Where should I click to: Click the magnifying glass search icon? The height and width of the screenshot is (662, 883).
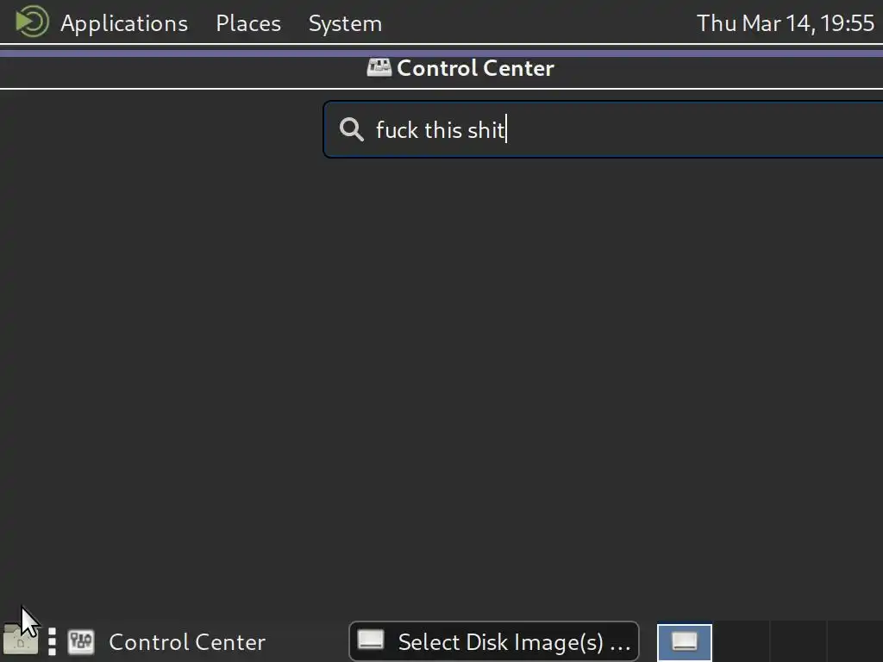point(352,129)
